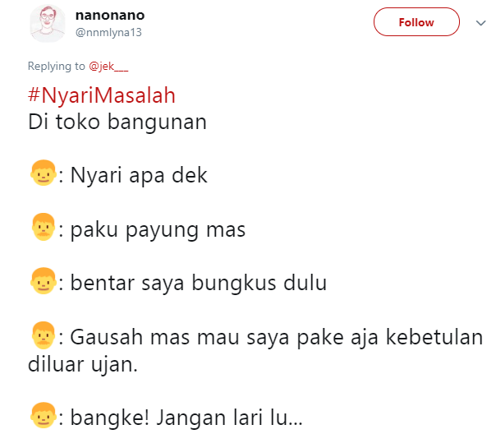Open nanonano's profile avatar picture
This screenshot has width=496, height=434.
coord(48,23)
